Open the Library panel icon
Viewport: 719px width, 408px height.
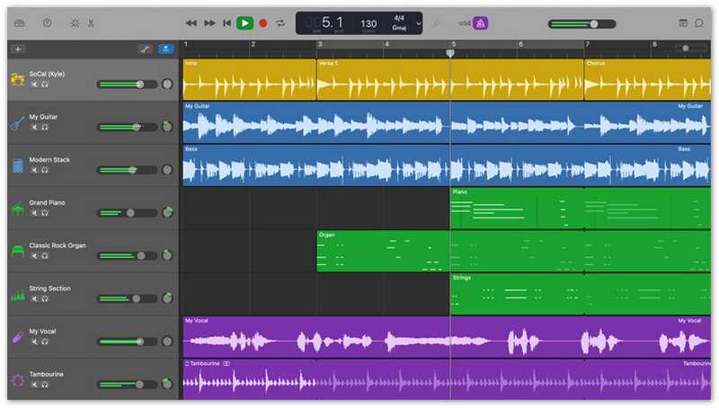click(19, 22)
